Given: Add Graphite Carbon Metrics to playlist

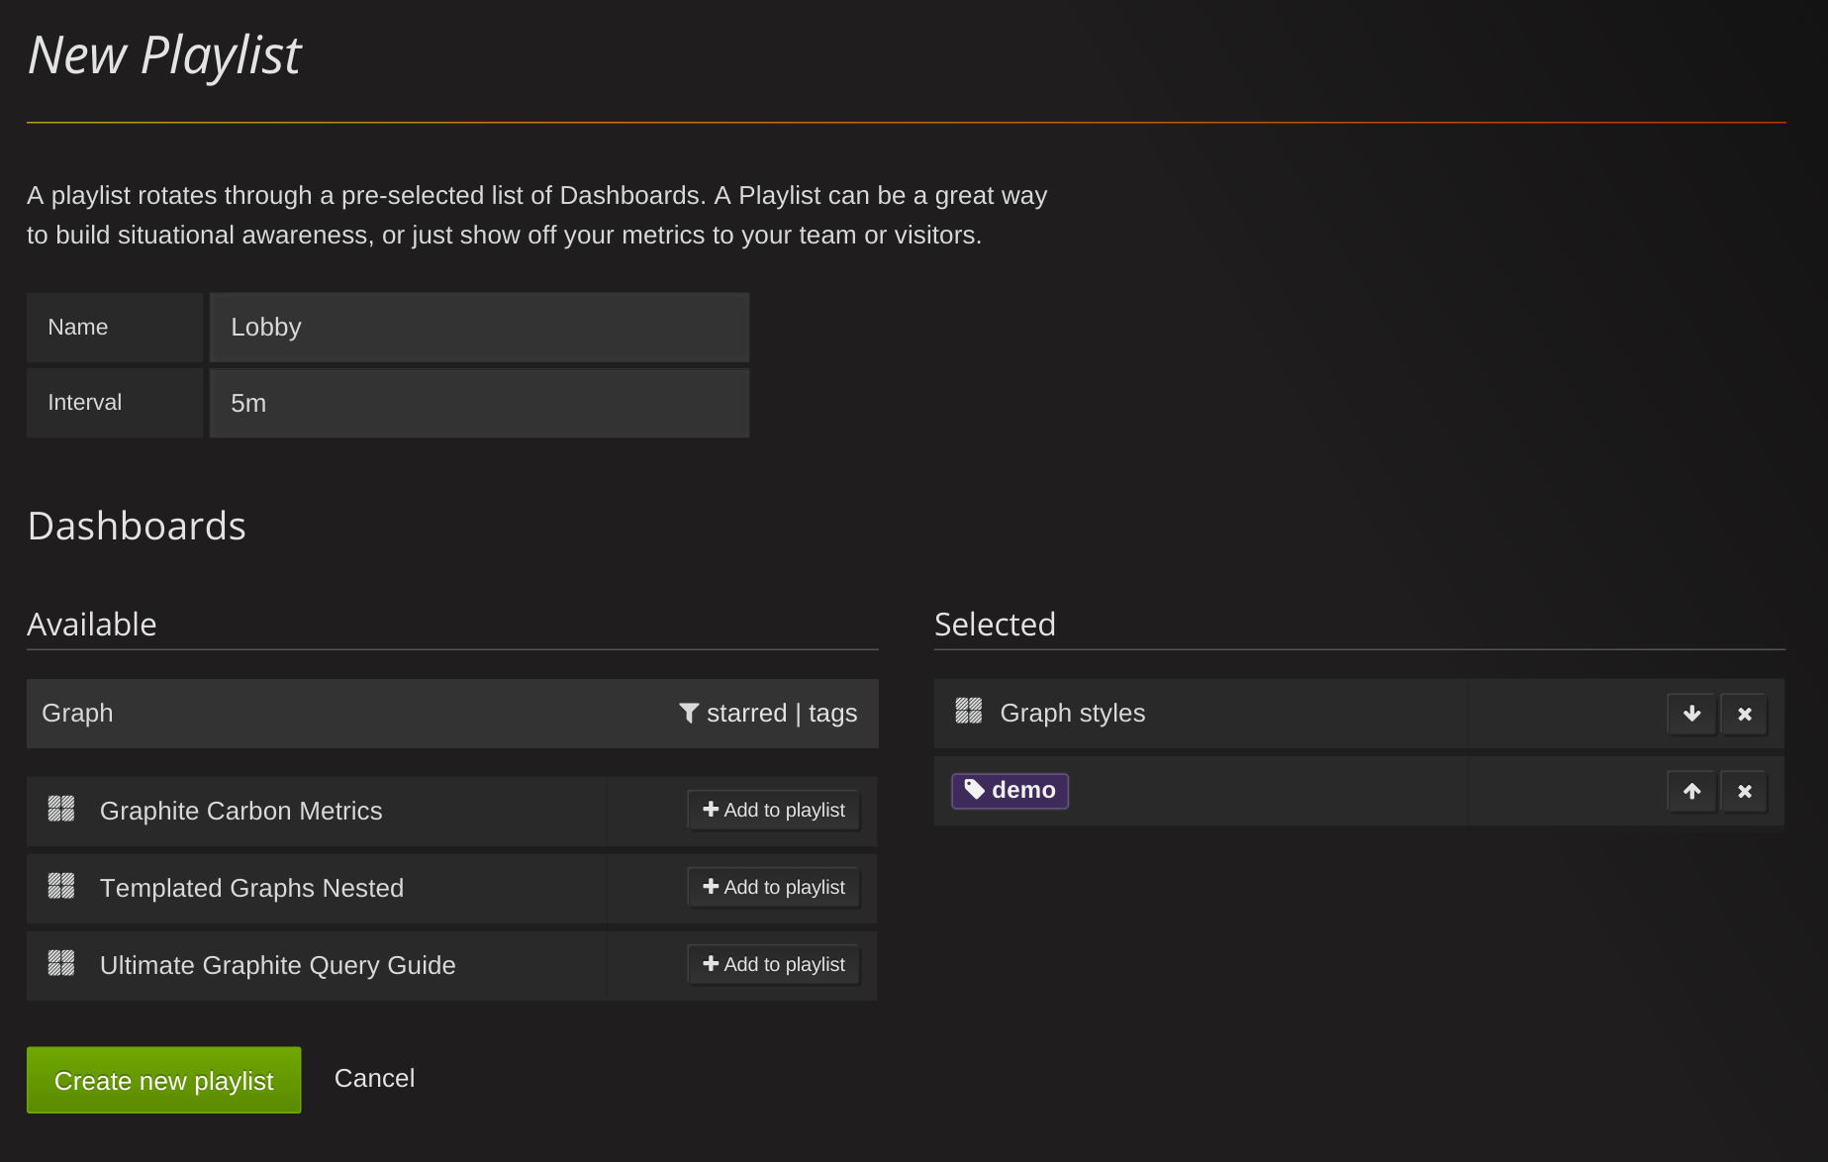Looking at the screenshot, I should tap(774, 810).
